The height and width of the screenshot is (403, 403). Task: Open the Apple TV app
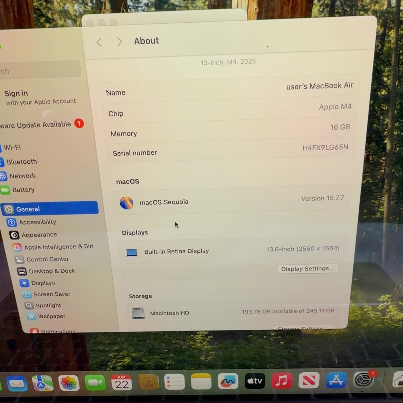click(255, 381)
